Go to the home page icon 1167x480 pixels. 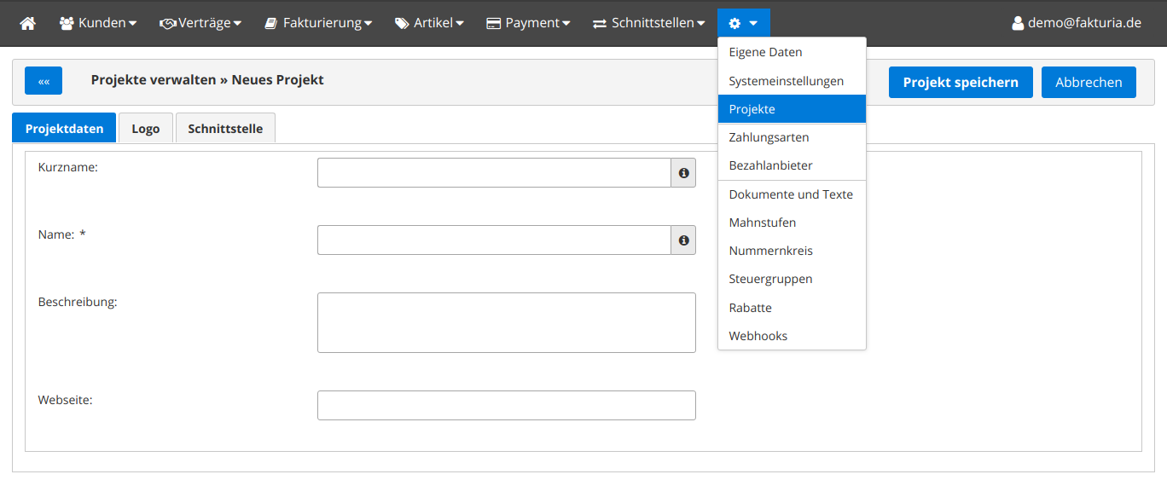[x=27, y=23]
